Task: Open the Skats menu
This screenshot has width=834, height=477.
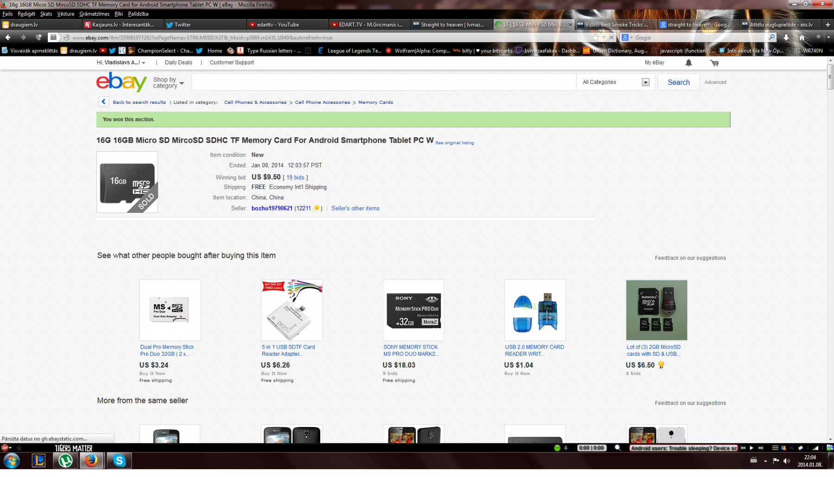Action: coord(46,14)
